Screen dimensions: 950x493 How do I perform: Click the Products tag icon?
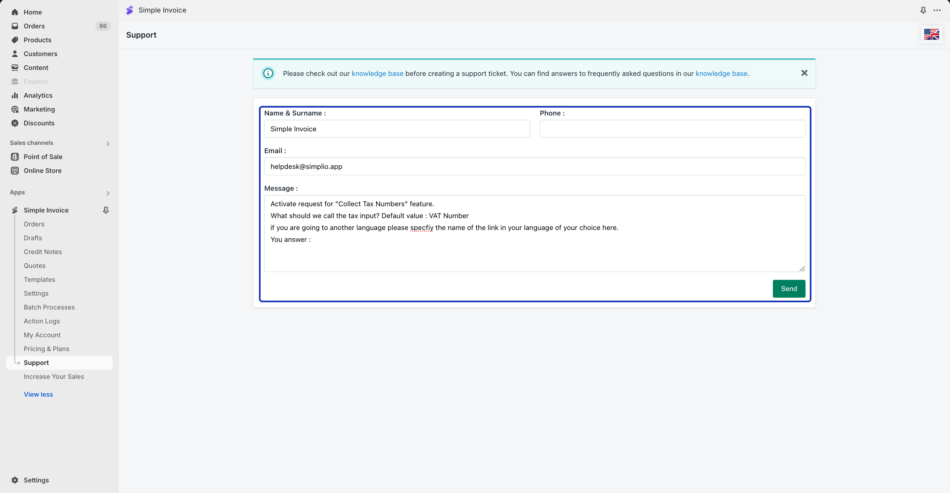(15, 40)
